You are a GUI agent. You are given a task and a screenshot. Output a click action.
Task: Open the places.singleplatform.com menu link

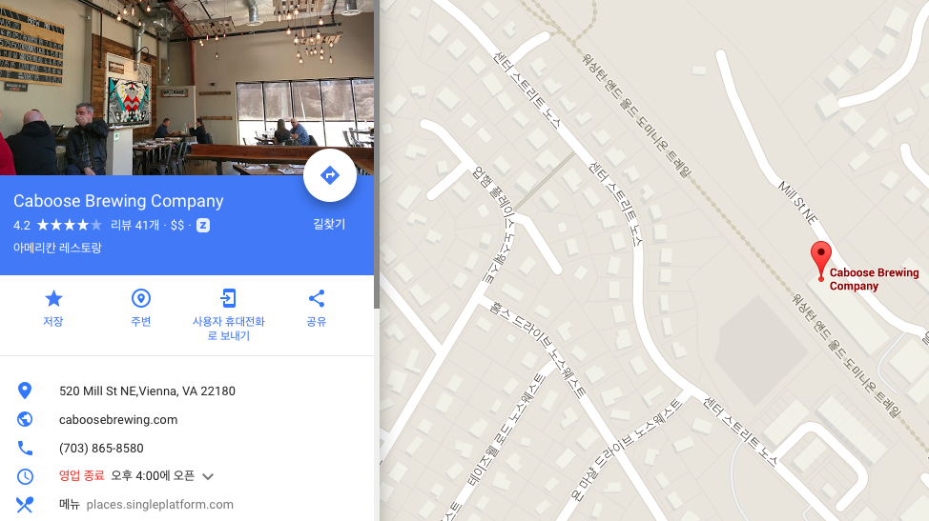pyautogui.click(x=160, y=505)
